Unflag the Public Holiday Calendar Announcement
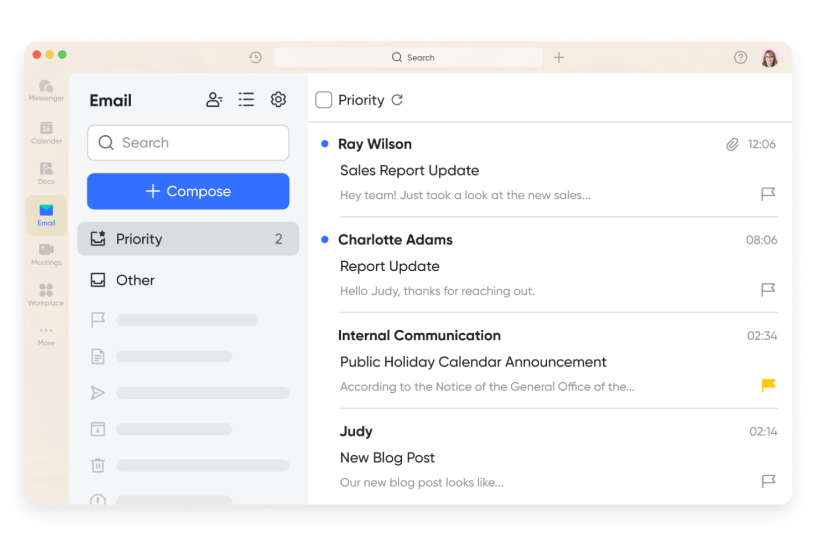The height and width of the screenshot is (546, 819). (768, 386)
